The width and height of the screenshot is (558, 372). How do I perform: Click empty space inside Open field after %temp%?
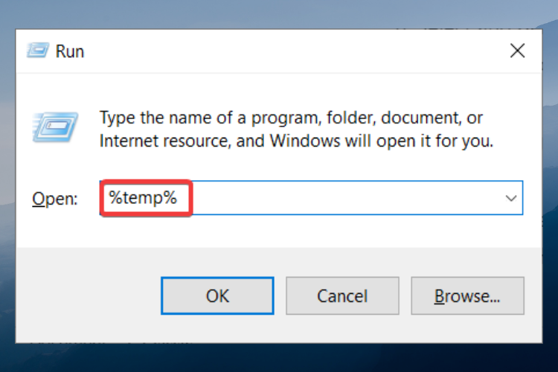(x=345, y=198)
